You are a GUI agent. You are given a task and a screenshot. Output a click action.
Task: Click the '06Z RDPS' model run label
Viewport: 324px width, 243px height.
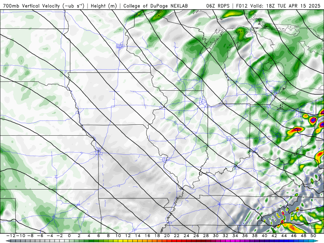point(218,6)
